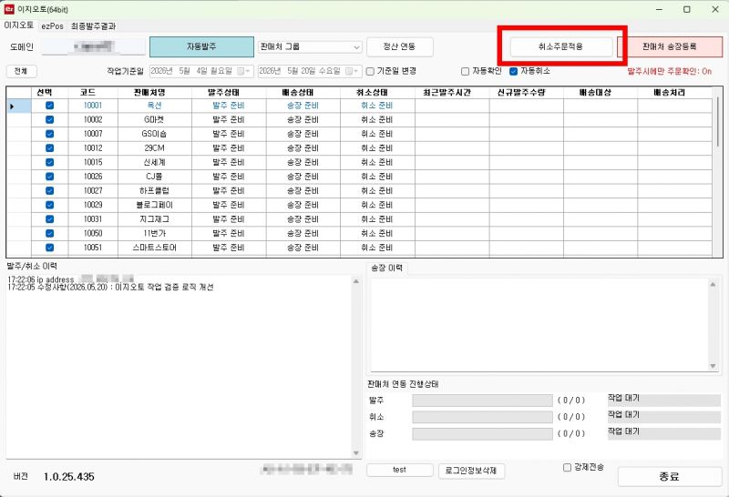Uncheck the checkbox for 옥션 row 10001

coord(50,106)
